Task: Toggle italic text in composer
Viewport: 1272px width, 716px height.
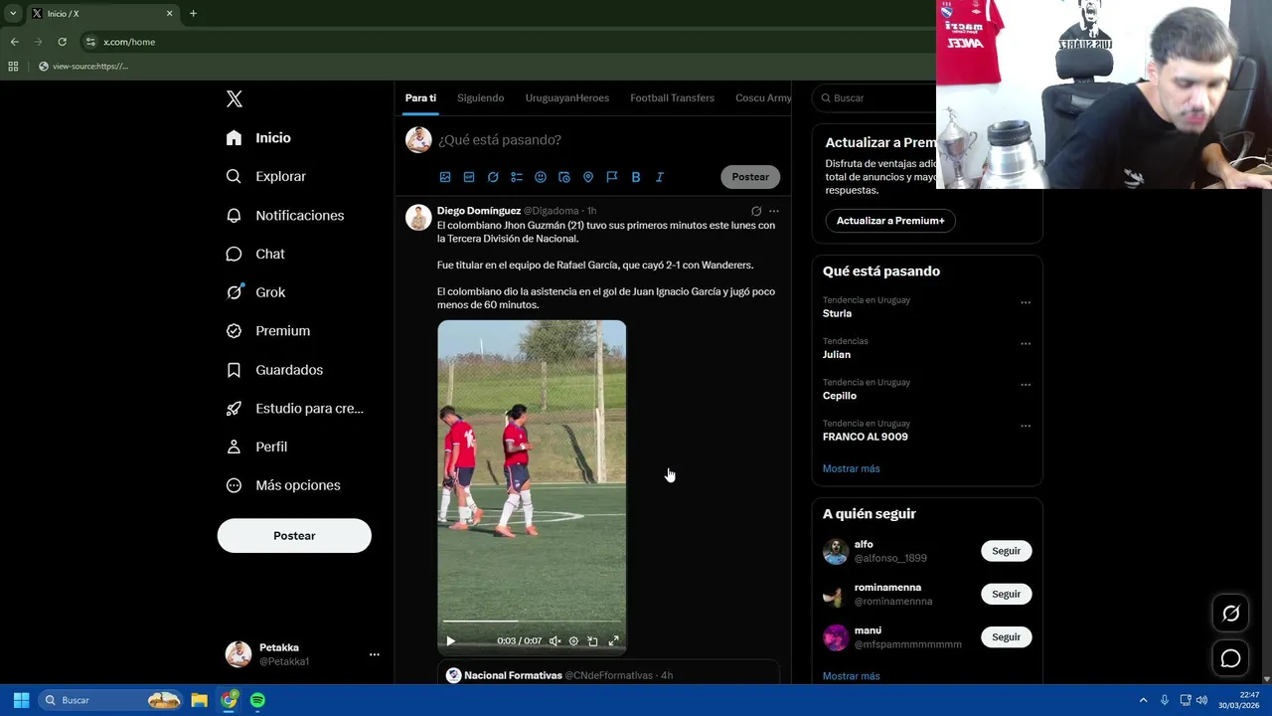Action: click(x=660, y=177)
